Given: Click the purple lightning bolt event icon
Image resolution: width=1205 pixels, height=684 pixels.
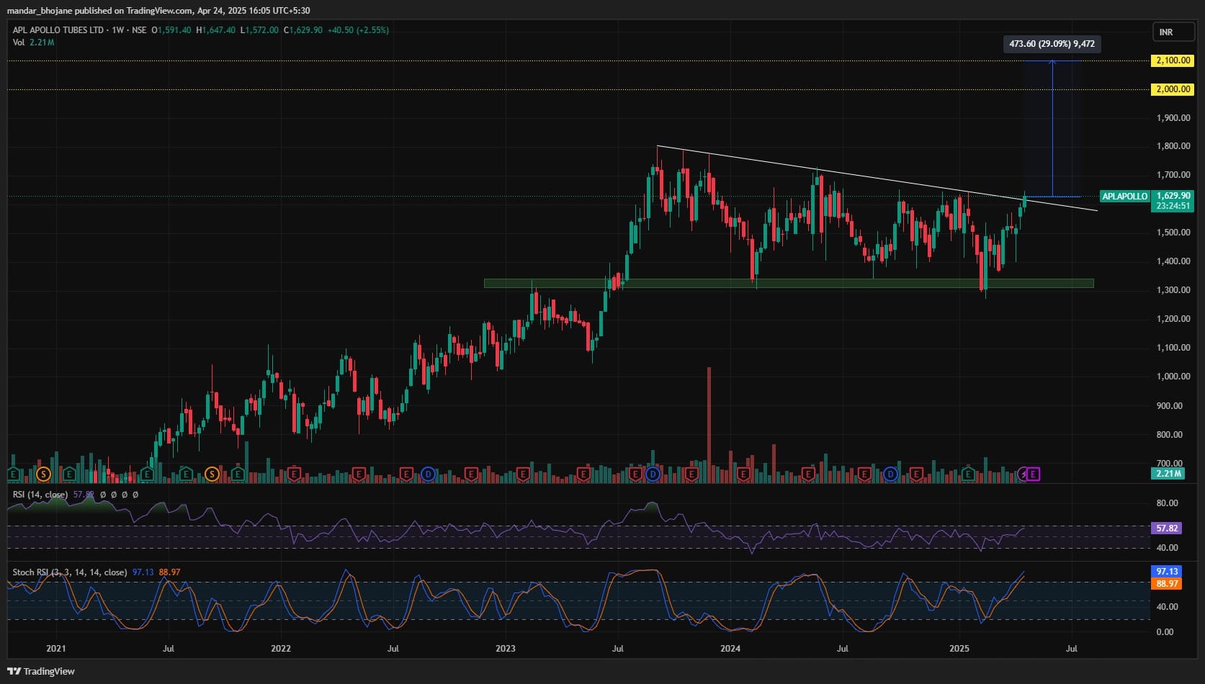Looking at the screenshot, I should 1023,474.
